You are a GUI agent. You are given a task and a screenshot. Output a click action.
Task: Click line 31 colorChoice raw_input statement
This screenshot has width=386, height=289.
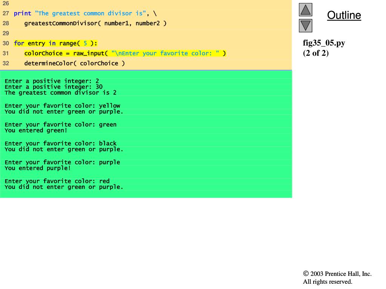[x=125, y=53]
